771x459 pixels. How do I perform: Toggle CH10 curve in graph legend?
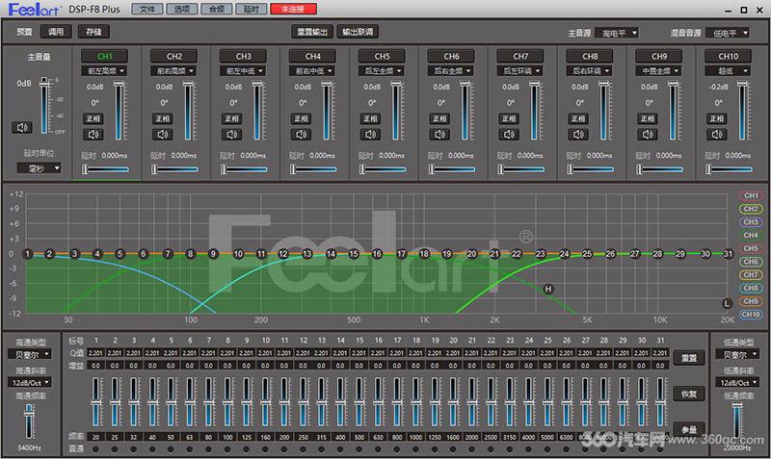[751, 315]
